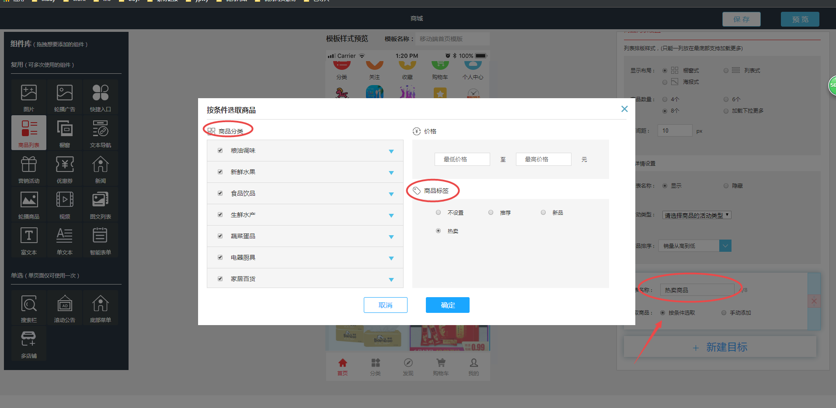Toggle the 生鲜水产 category checkbox
836x408 pixels.
tap(220, 215)
